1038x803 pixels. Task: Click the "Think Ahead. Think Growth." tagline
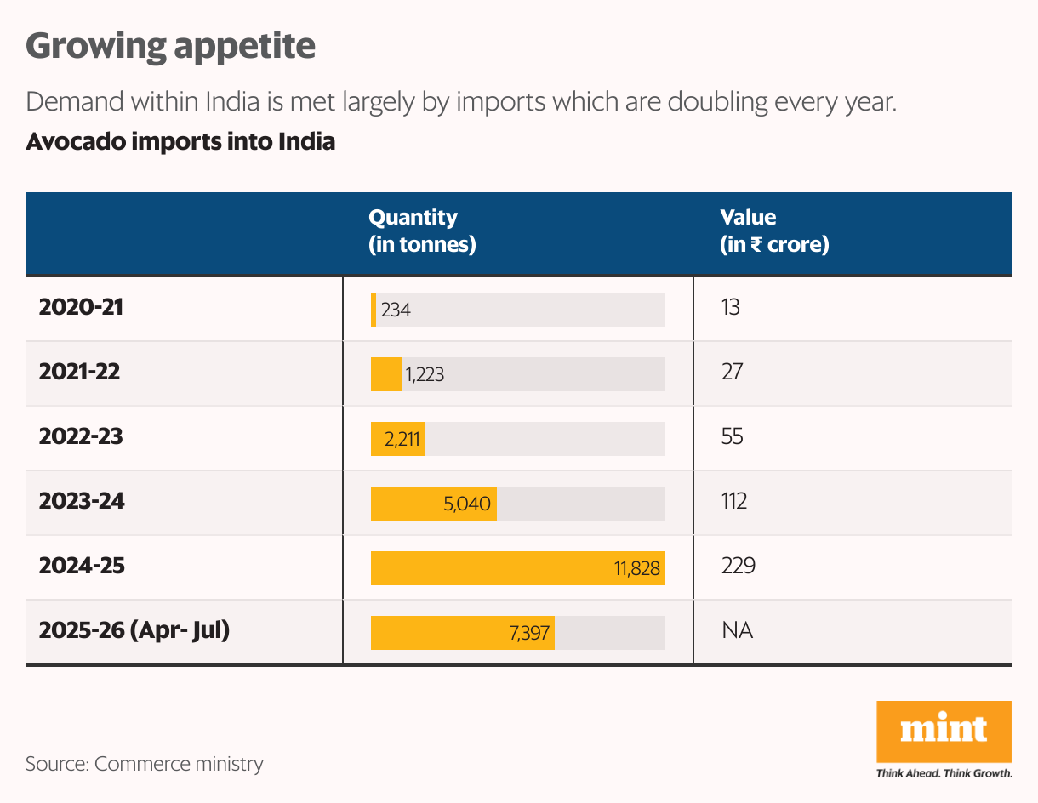[x=944, y=773]
